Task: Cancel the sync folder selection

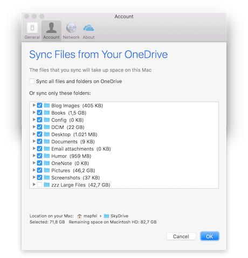Action: pos(181,236)
